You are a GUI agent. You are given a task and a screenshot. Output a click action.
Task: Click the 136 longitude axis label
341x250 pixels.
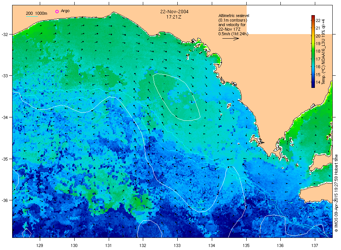tap(280, 245)
